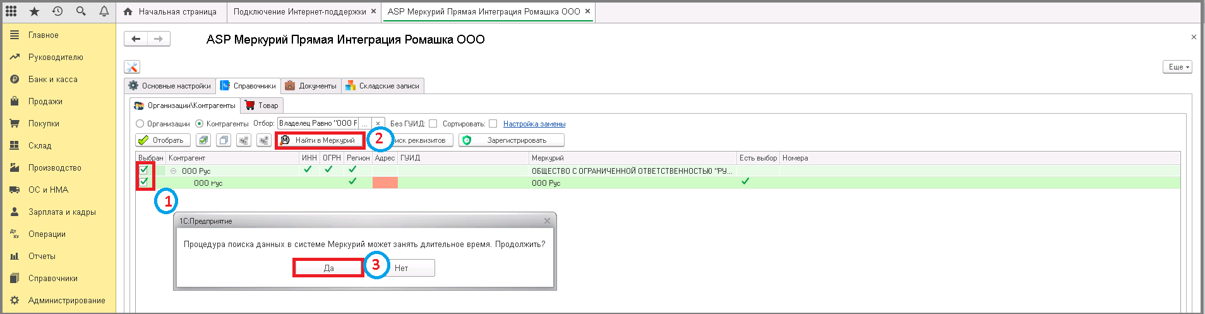Click the Контрагент column header
The height and width of the screenshot is (314, 1205).
click(232, 158)
